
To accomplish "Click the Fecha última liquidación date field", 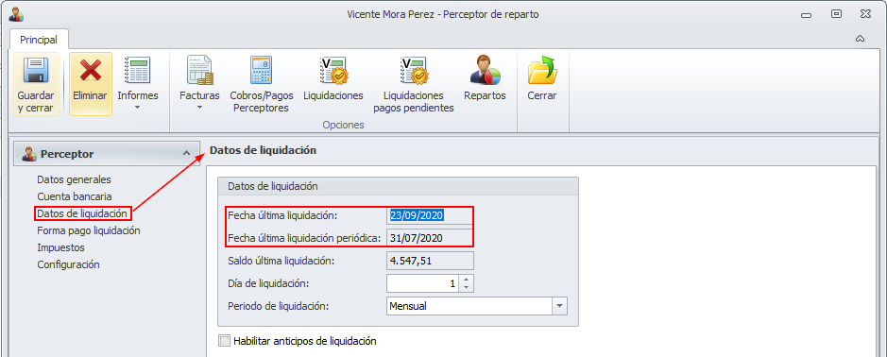I will 430,215.
